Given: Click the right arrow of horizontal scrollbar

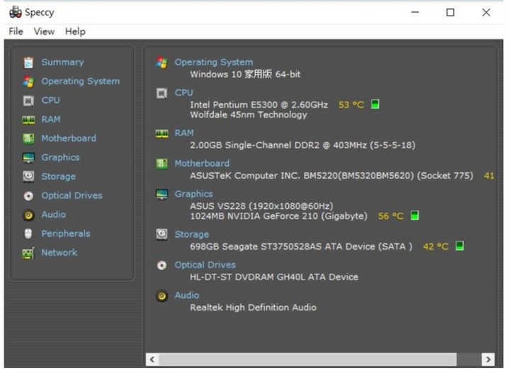Looking at the screenshot, I should tap(488, 360).
